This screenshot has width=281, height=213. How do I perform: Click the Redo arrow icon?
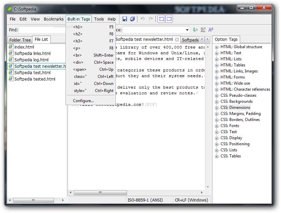pos(151,19)
